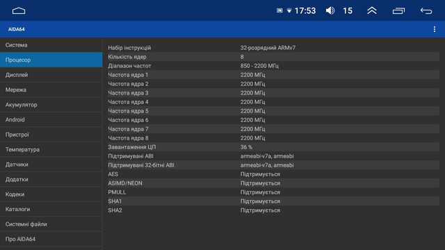The image size is (445, 250).
Task: Tap the double chevron up icon
Action: click(x=372, y=11)
